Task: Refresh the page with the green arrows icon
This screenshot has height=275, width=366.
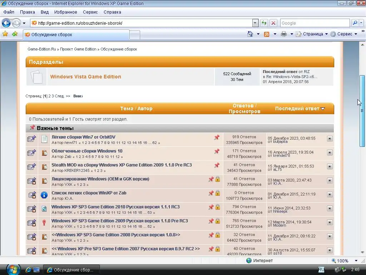Action: coord(264,23)
